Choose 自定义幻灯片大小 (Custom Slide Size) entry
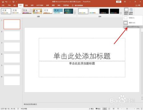 point(133,27)
